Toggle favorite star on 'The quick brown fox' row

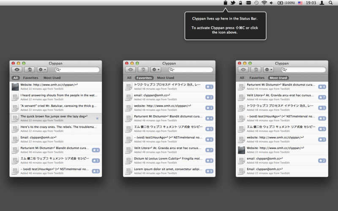[x=97, y=118]
